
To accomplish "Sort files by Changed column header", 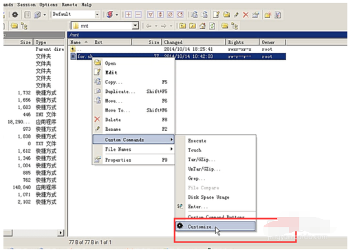I will 194,42.
